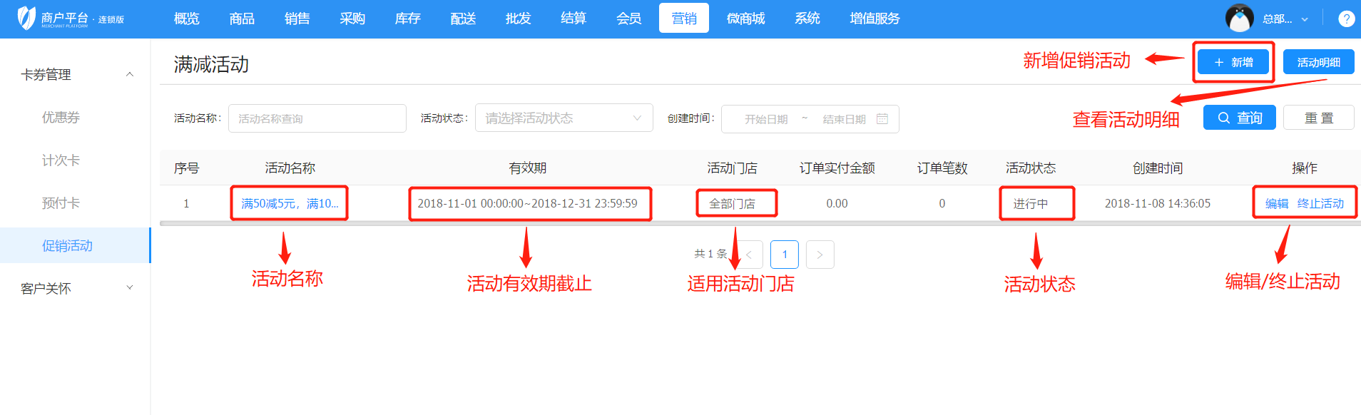Open 活动明细 activity details button
Viewport: 1361px width, 415px height.
point(1318,62)
